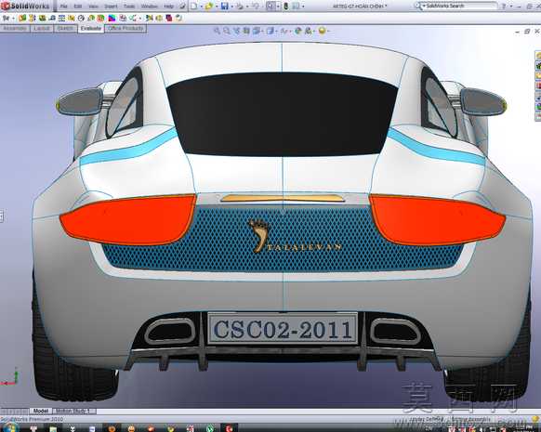The image size is (541, 432).
Task: Click the Rebuild traffic light icon
Action: 286,7
